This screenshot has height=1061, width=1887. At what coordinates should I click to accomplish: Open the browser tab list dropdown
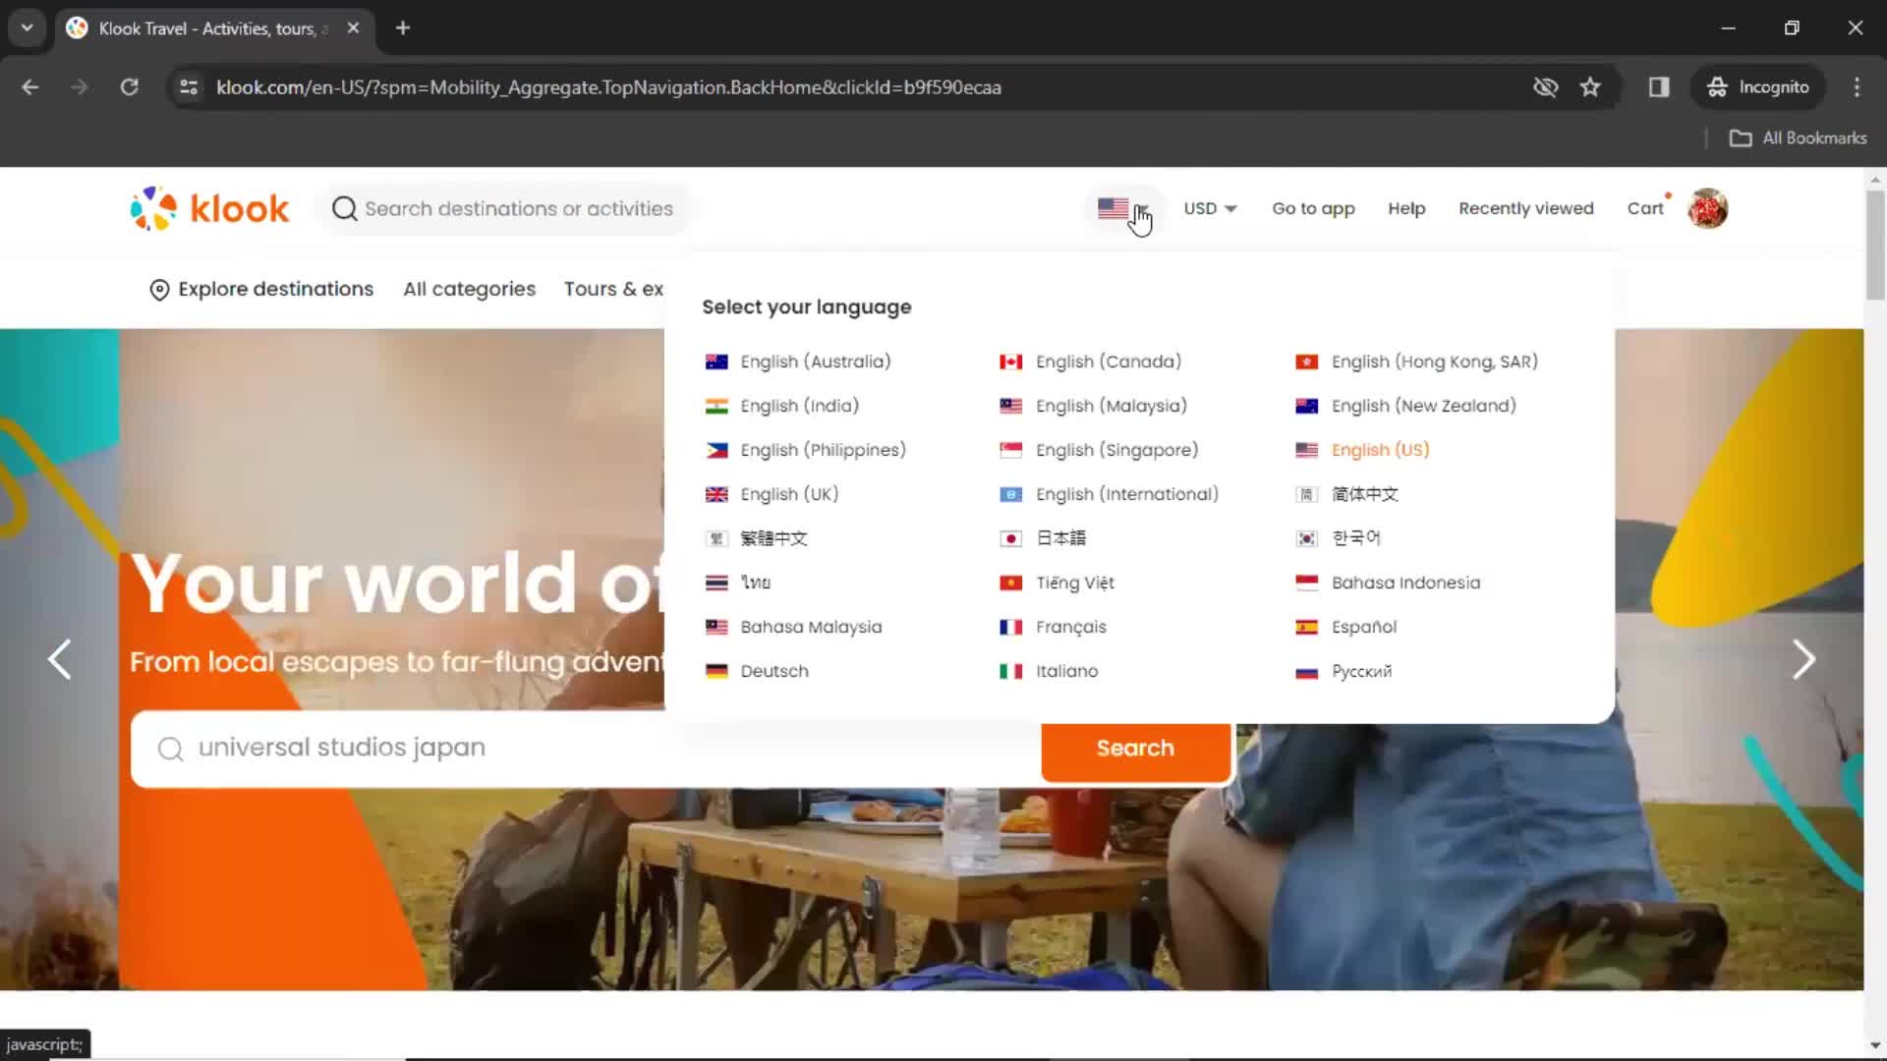click(x=28, y=28)
